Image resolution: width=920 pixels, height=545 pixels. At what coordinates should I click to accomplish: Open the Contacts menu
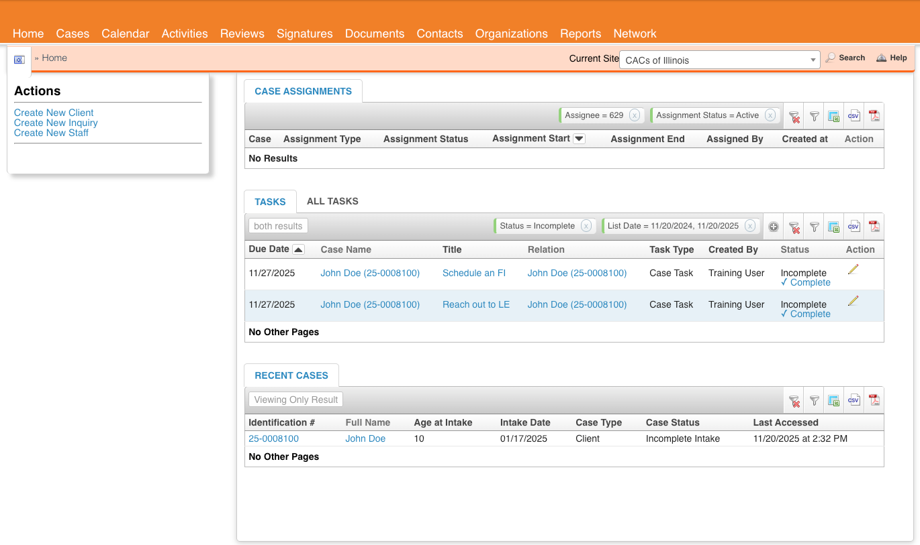tap(440, 34)
